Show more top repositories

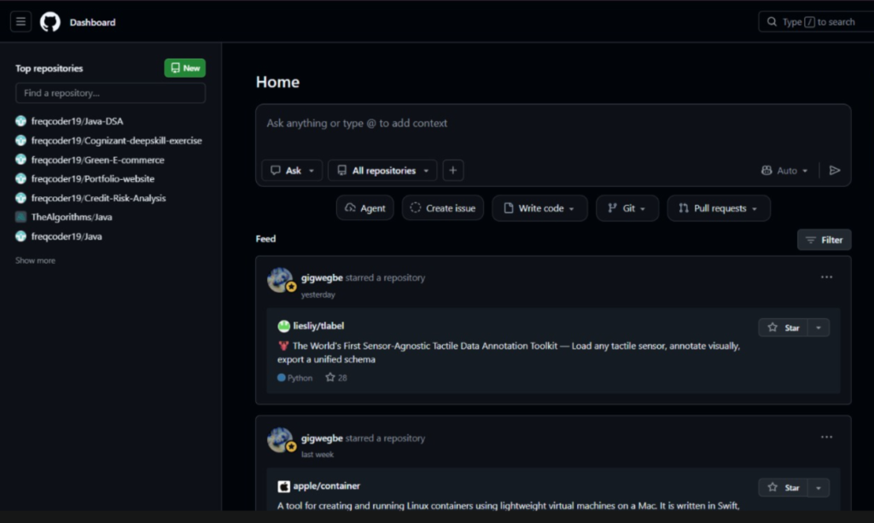point(35,261)
